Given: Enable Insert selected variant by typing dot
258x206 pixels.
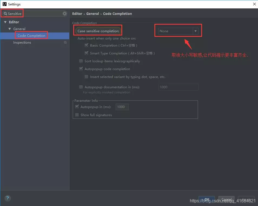Looking at the screenshot, I should pos(86,77).
